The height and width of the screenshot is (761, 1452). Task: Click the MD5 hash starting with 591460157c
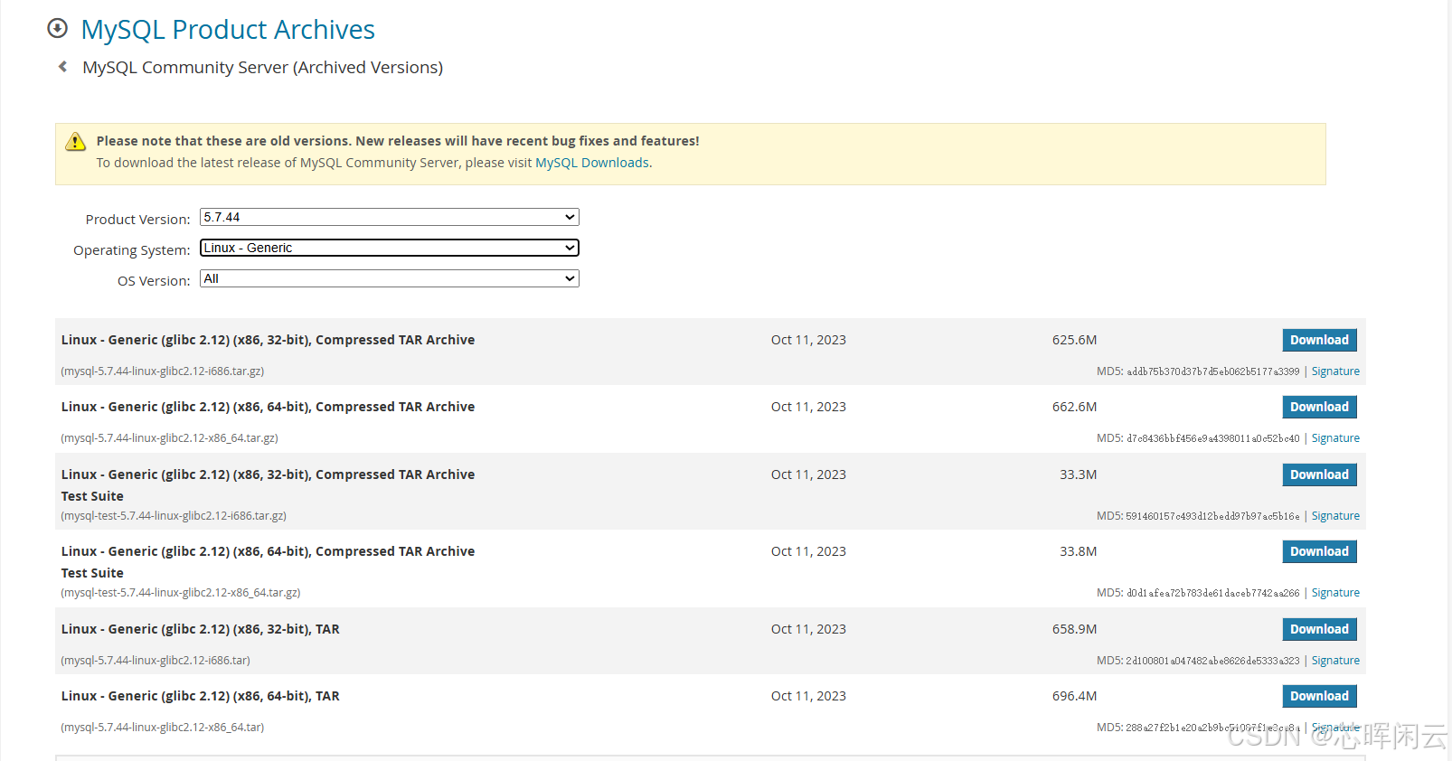[x=1212, y=516]
